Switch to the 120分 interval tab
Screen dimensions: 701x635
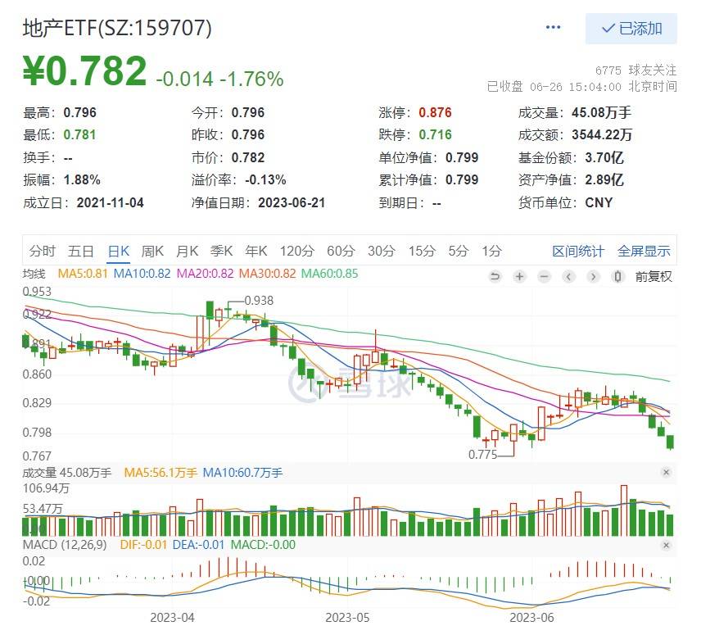click(x=297, y=251)
